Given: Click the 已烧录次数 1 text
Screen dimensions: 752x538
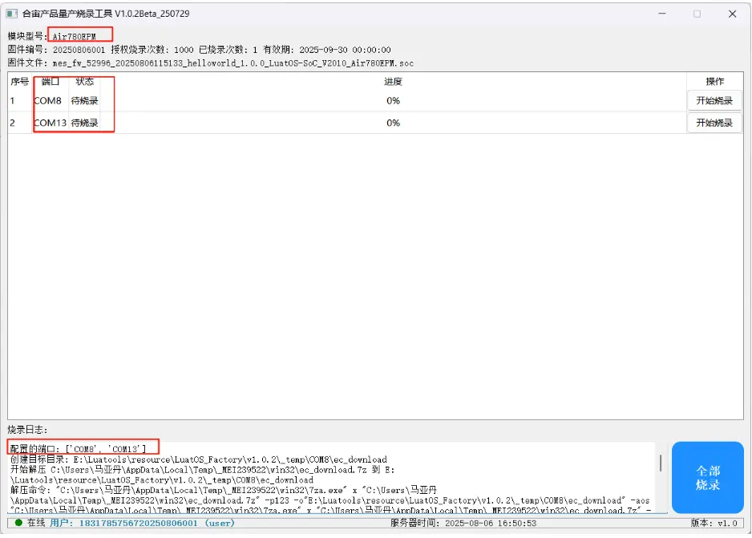Looking at the screenshot, I should (228, 50).
